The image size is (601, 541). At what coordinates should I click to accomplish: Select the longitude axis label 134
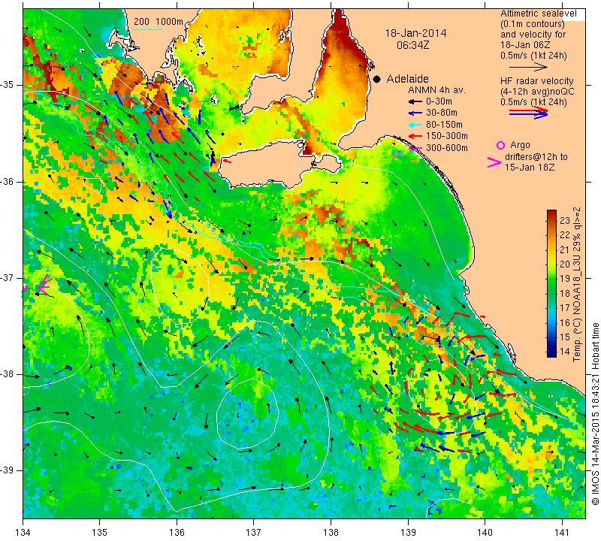click(x=23, y=533)
